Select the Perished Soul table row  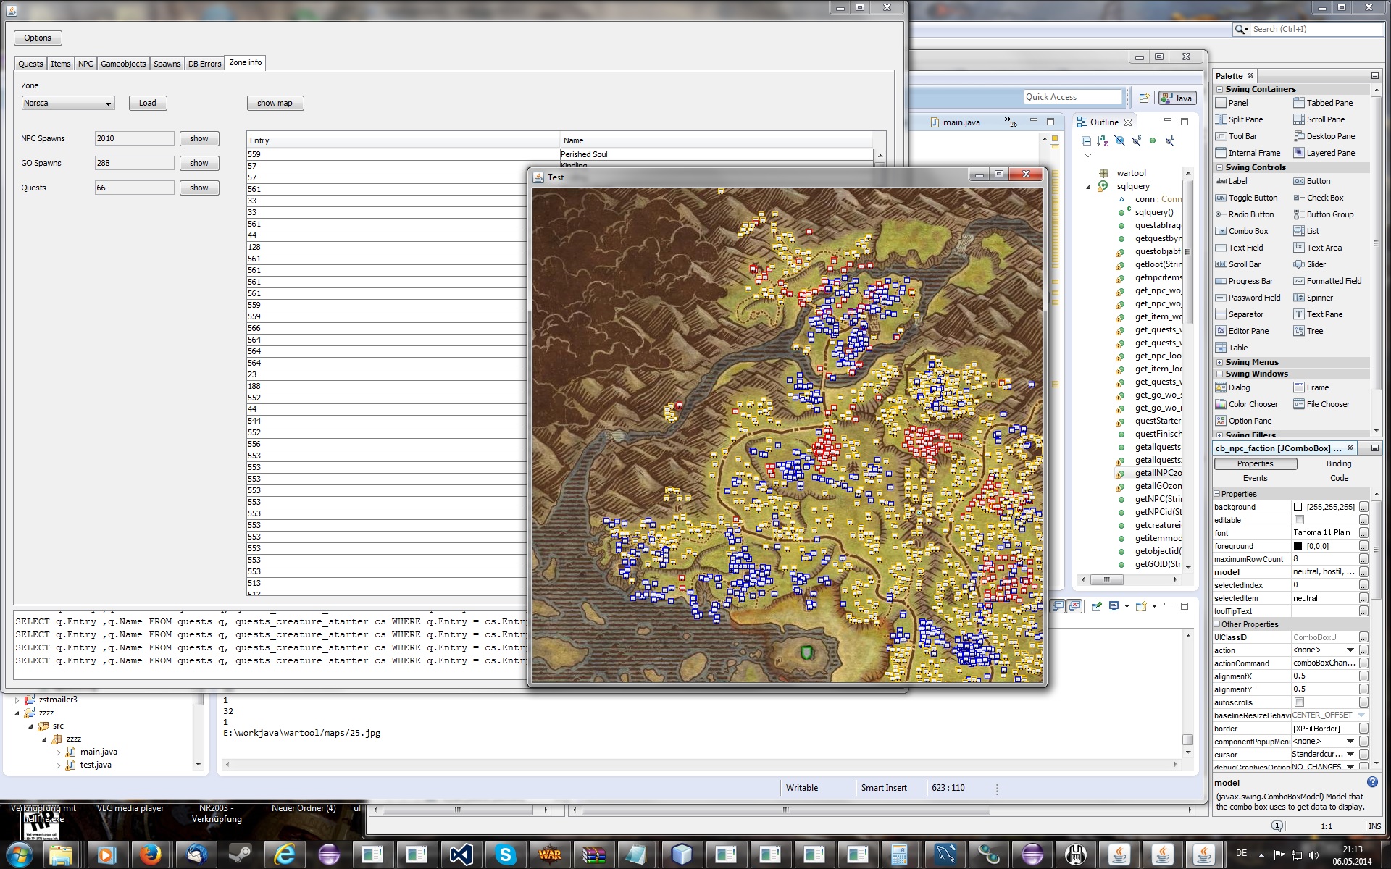click(x=560, y=154)
